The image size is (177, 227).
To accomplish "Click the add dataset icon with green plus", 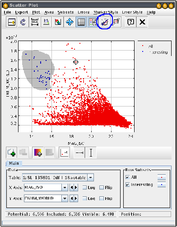I will click(12, 153).
